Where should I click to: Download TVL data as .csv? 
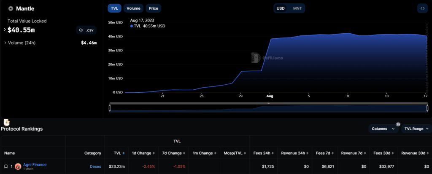(86, 30)
